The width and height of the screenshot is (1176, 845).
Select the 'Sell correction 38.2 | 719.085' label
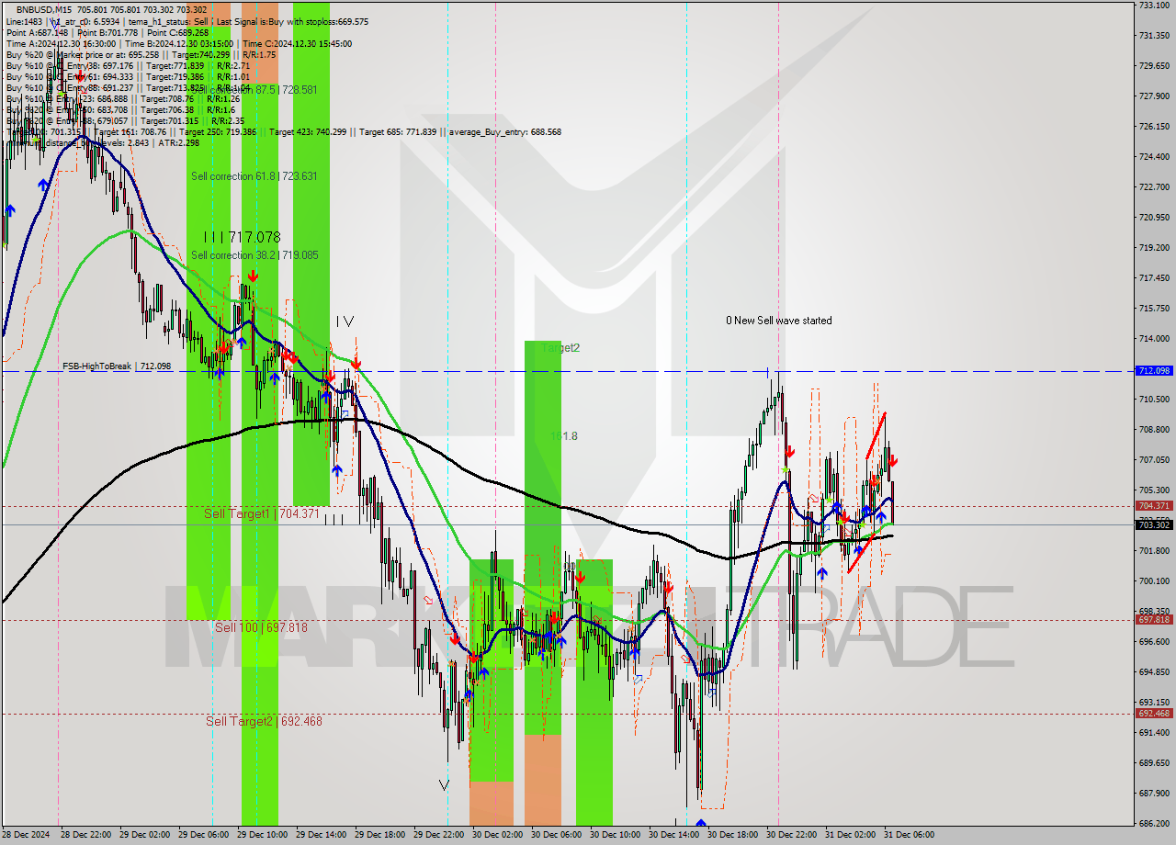pyautogui.click(x=254, y=255)
